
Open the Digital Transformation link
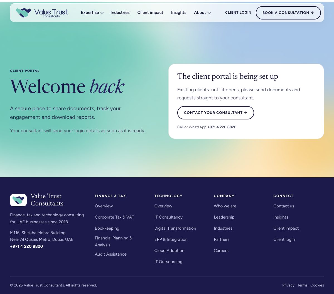pyautogui.click(x=175, y=228)
